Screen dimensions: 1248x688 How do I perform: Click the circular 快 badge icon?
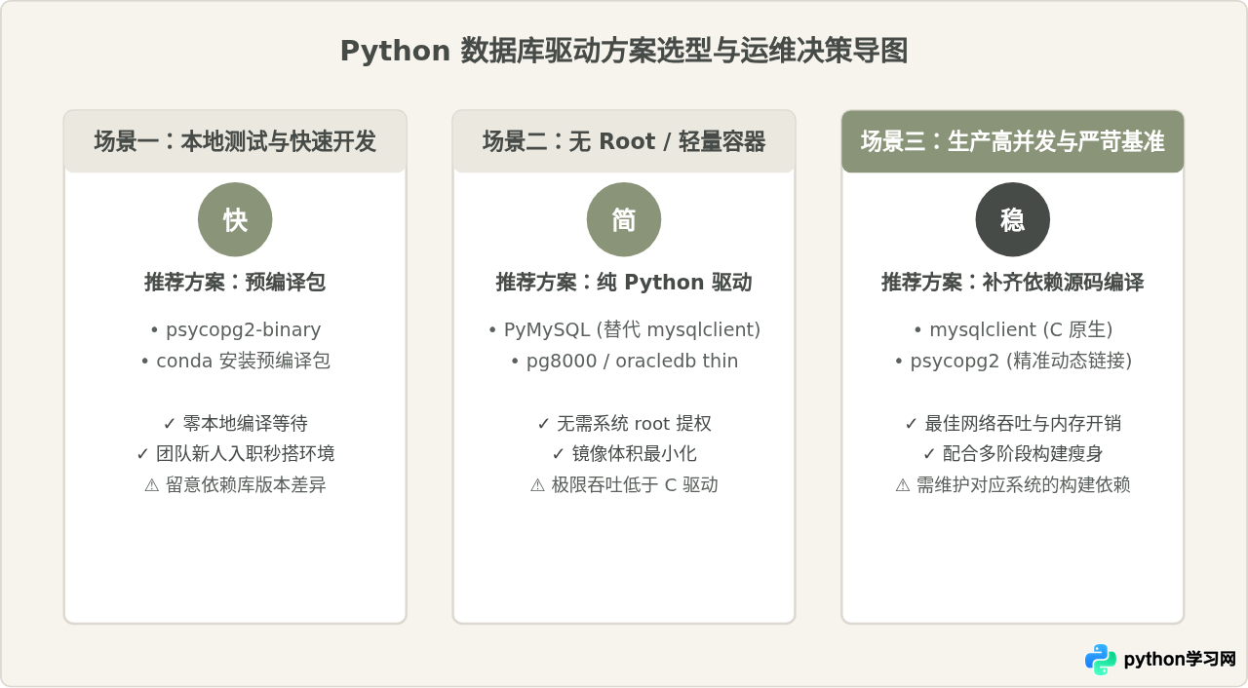tap(235, 219)
